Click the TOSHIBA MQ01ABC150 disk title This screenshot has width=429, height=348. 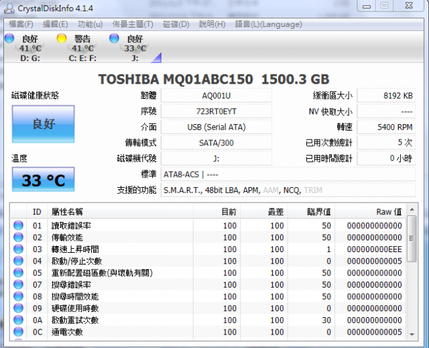[x=214, y=79]
